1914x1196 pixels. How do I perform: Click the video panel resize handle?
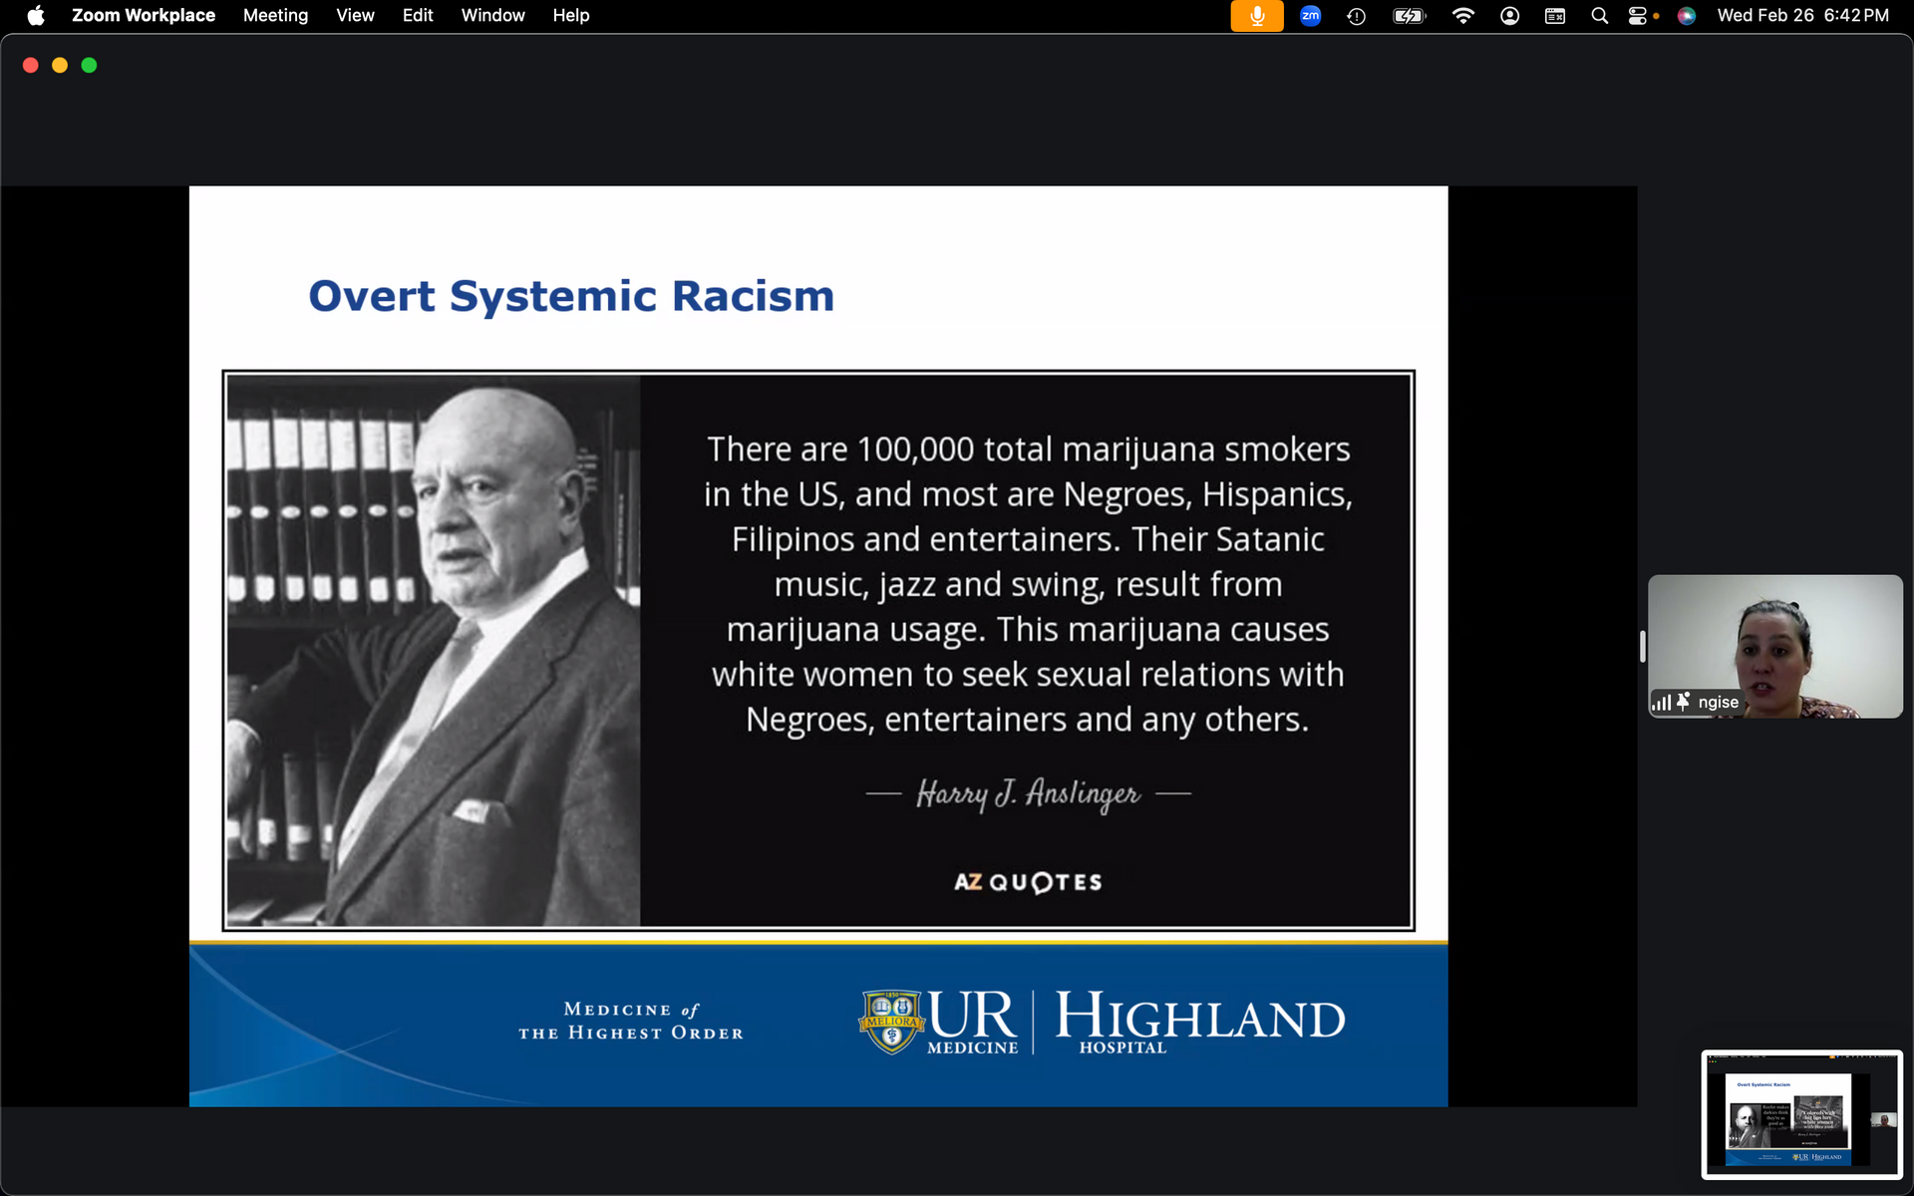tap(1642, 646)
